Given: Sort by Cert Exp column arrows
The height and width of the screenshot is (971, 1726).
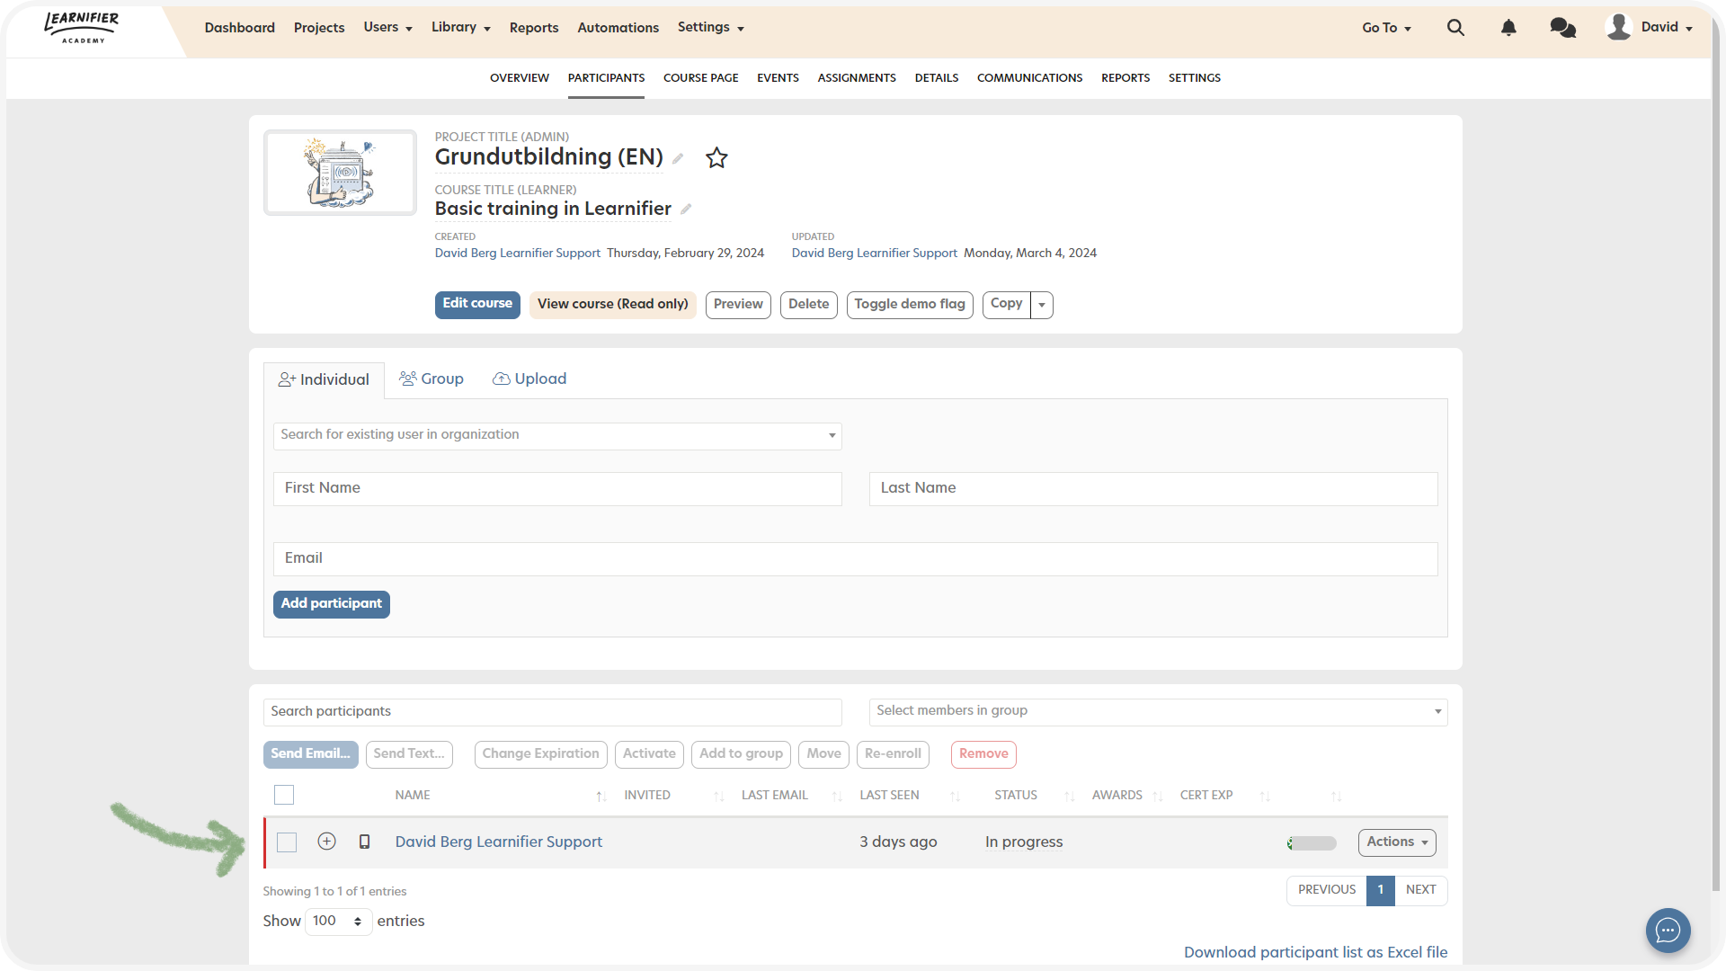Looking at the screenshot, I should [x=1264, y=797].
